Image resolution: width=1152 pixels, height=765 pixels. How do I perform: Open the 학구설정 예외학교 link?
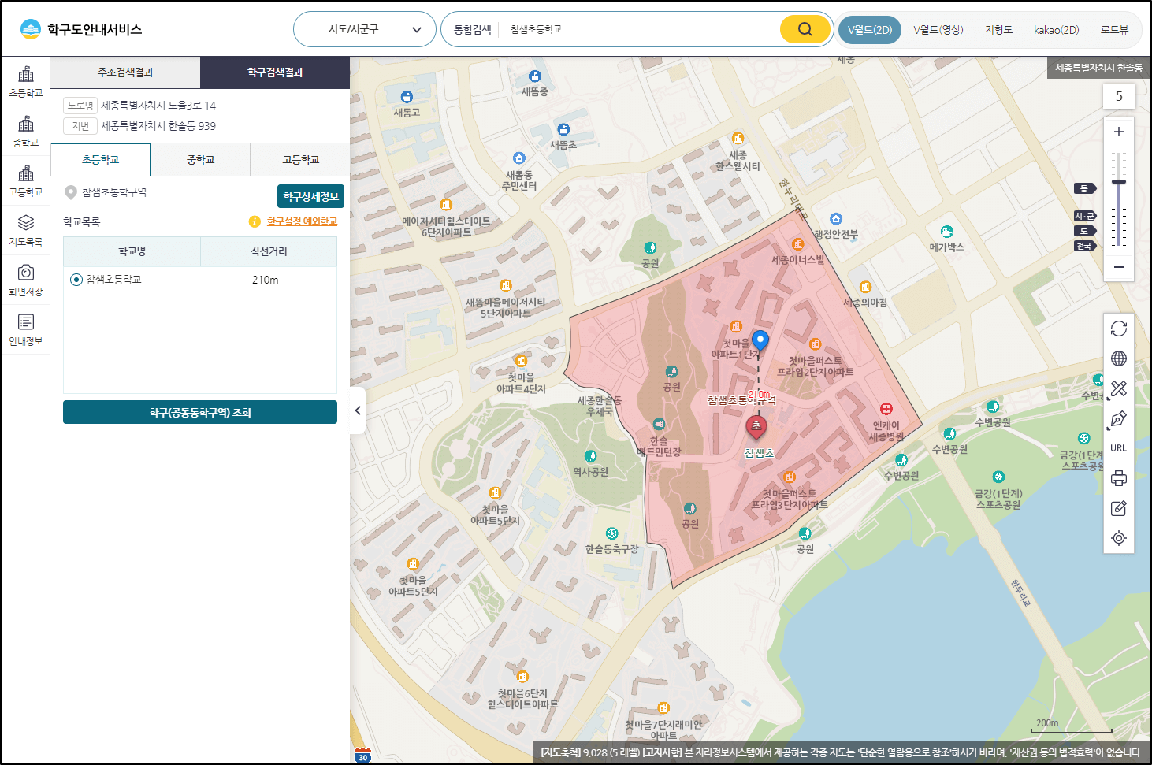[302, 221]
